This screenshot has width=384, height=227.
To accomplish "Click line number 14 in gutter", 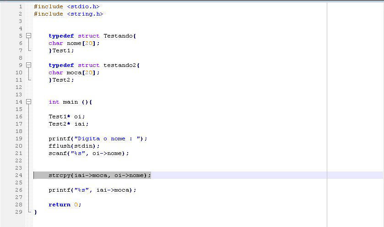I will 19,102.
